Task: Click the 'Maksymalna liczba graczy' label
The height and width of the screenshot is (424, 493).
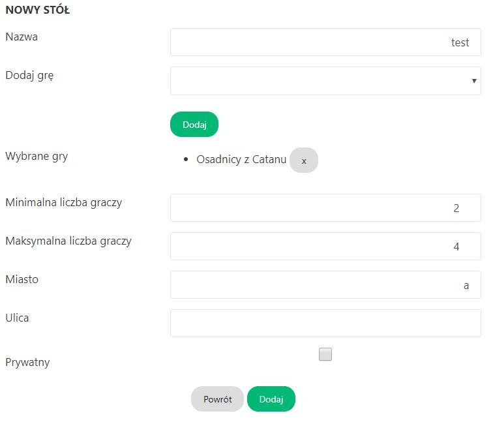Action: coord(68,241)
